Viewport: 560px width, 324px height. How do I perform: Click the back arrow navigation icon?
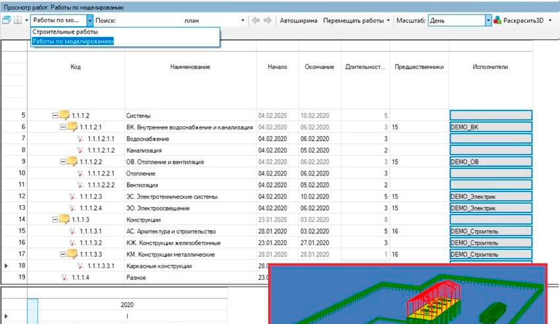point(257,20)
